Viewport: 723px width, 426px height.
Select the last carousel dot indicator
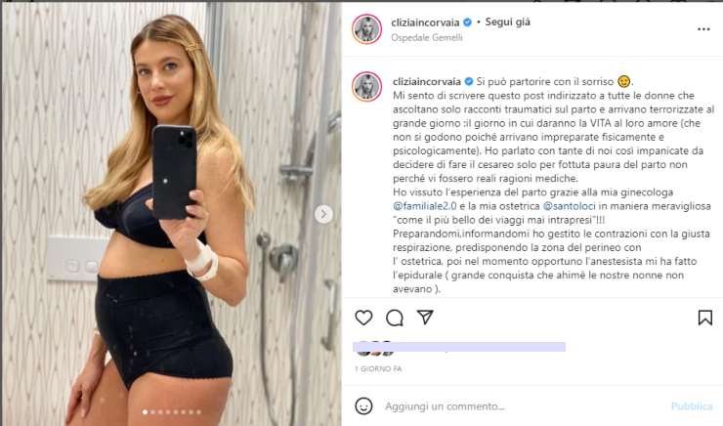[x=198, y=412]
